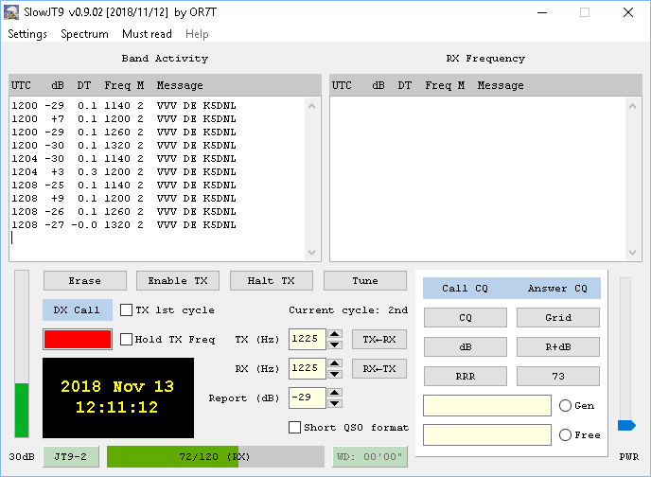Click the TX (Hz) value field
Screen dimensions: 651x477
point(308,339)
